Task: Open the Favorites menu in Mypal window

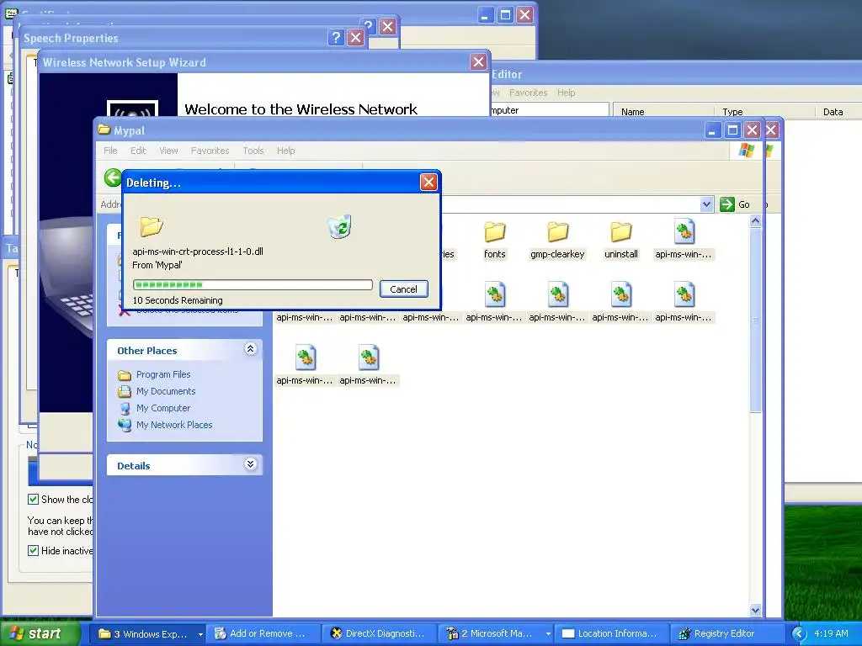Action: click(x=210, y=151)
